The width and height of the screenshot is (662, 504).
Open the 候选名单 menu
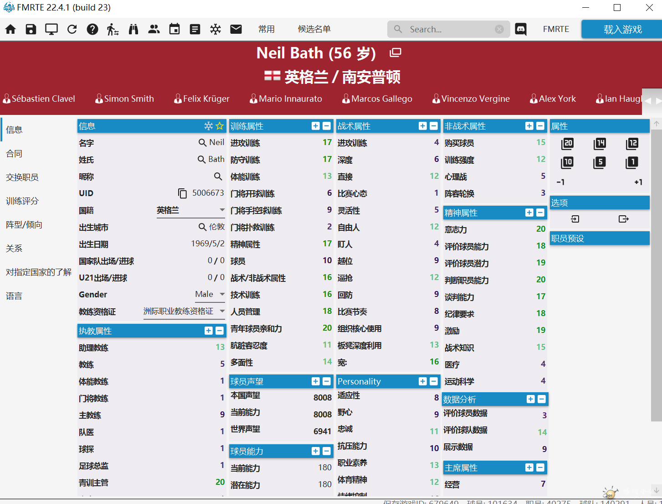(x=314, y=29)
